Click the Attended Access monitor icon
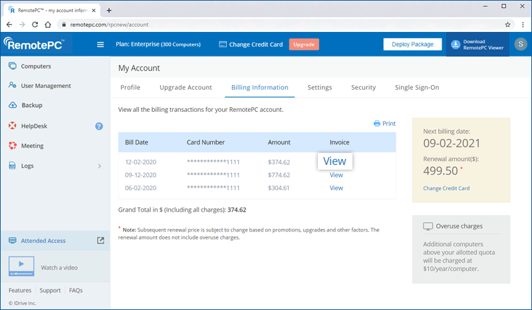 pos(13,240)
